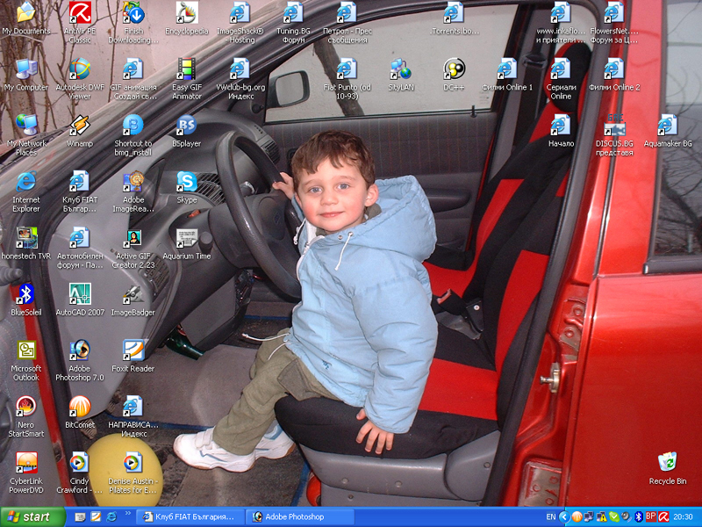
Task: Open the AntiVir PE Classic shortcut
Action: (80, 12)
